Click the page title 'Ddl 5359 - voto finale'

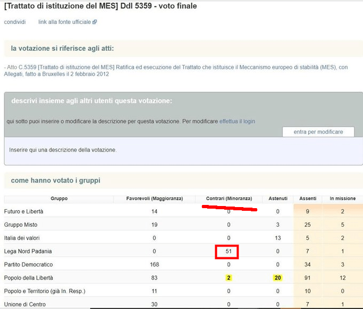[159, 6]
